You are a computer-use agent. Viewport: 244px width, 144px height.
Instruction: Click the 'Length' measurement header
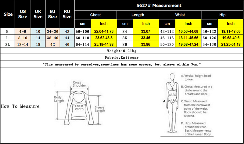138,15
